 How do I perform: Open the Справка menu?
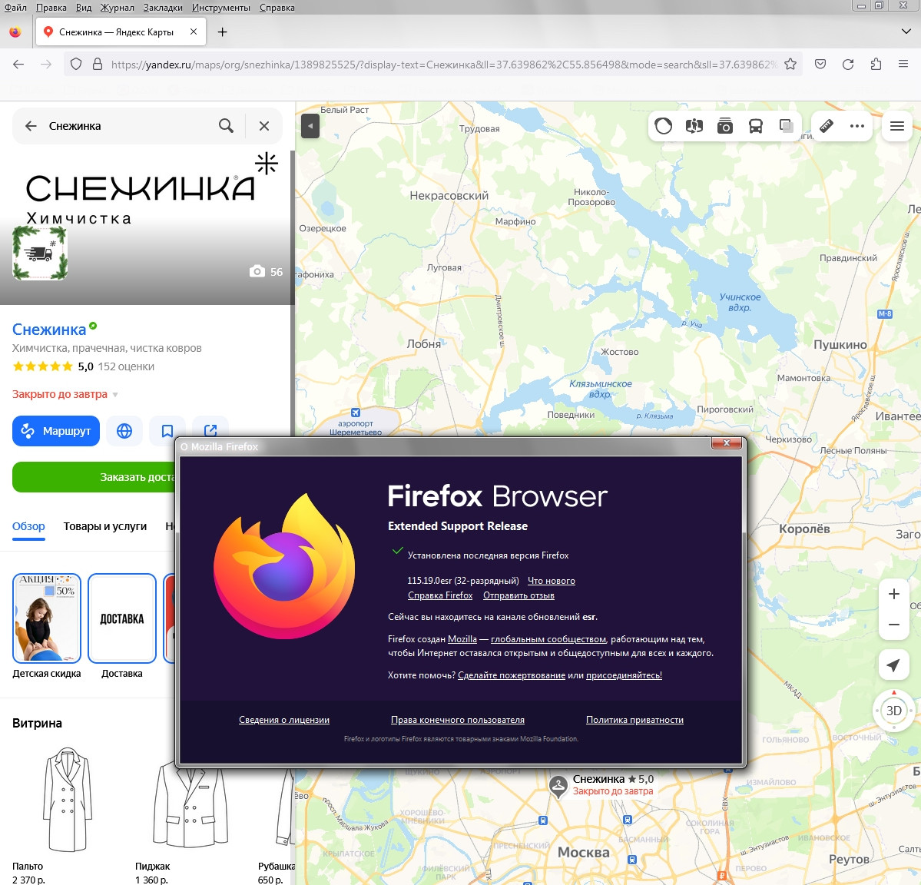pos(277,8)
